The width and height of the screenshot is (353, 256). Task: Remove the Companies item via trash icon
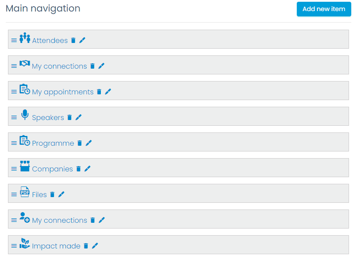(x=78, y=169)
